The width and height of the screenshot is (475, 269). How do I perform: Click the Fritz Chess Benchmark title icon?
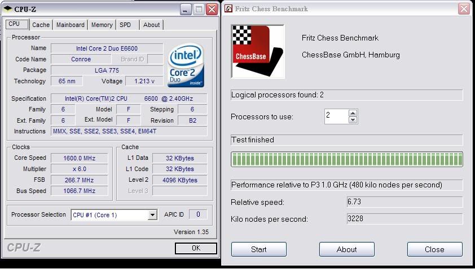(x=228, y=8)
